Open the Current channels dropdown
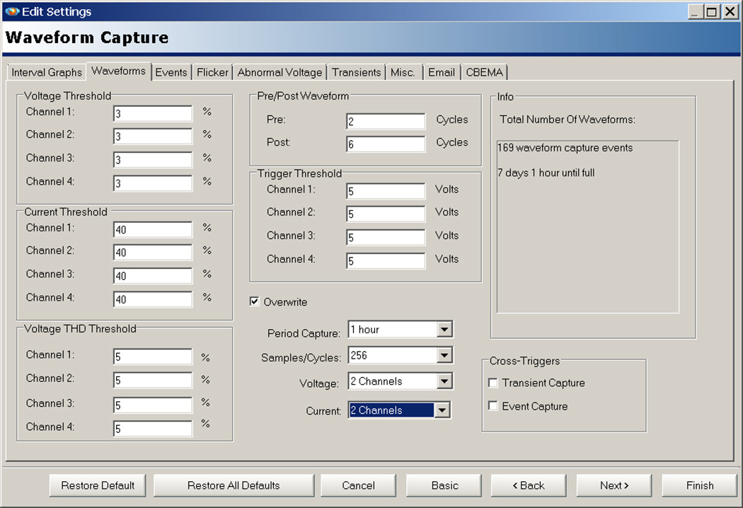 pos(445,410)
